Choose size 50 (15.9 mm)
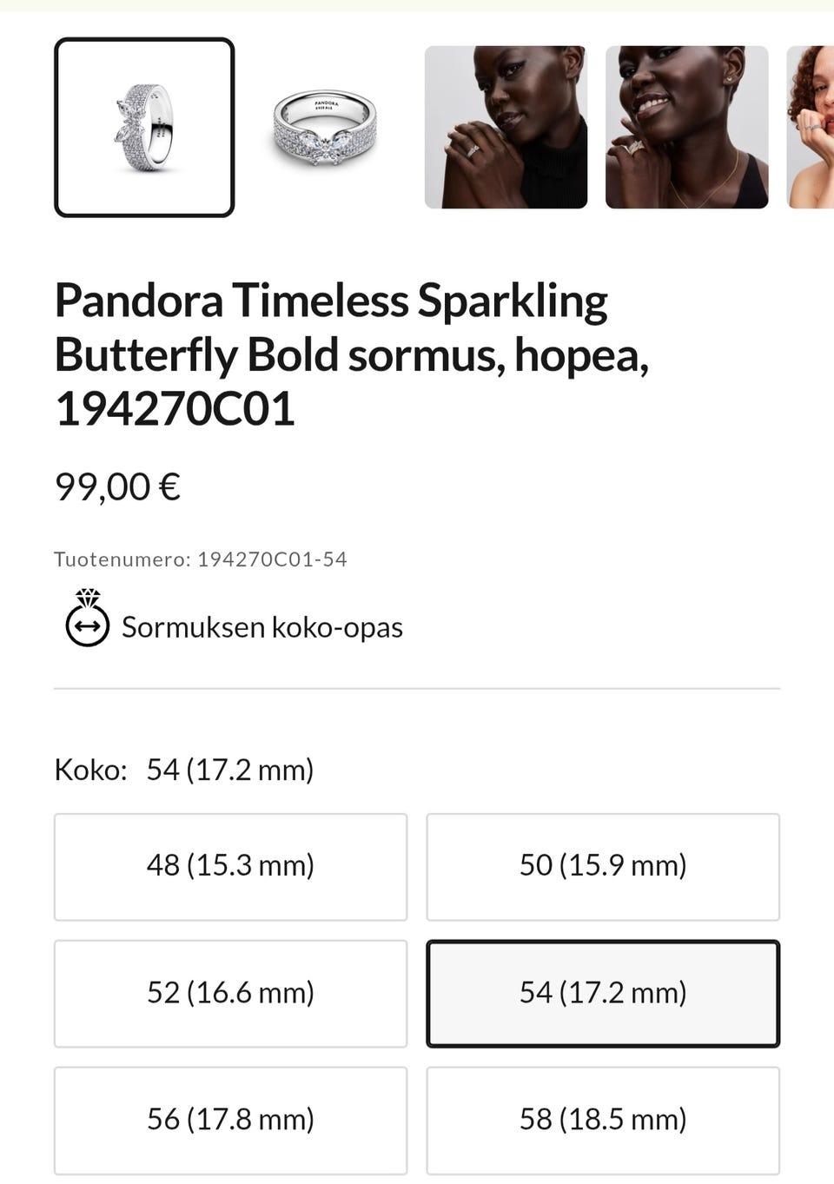The image size is (834, 1184). tap(603, 866)
